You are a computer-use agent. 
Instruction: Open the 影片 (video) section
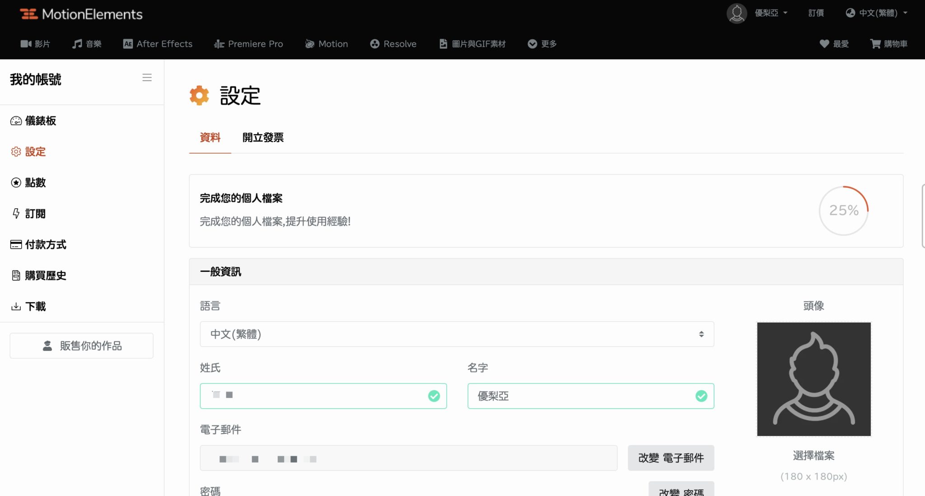(36, 44)
